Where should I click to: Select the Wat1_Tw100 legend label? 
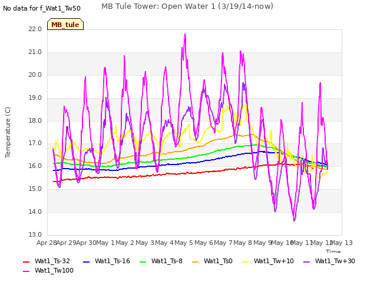tap(54, 270)
